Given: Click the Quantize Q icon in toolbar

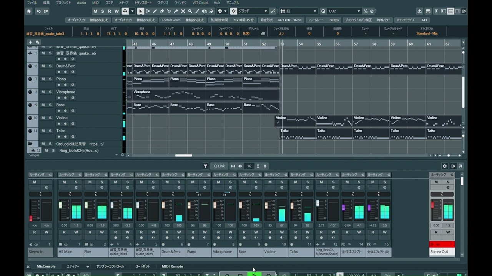Looking at the screenshot, I should (323, 11).
